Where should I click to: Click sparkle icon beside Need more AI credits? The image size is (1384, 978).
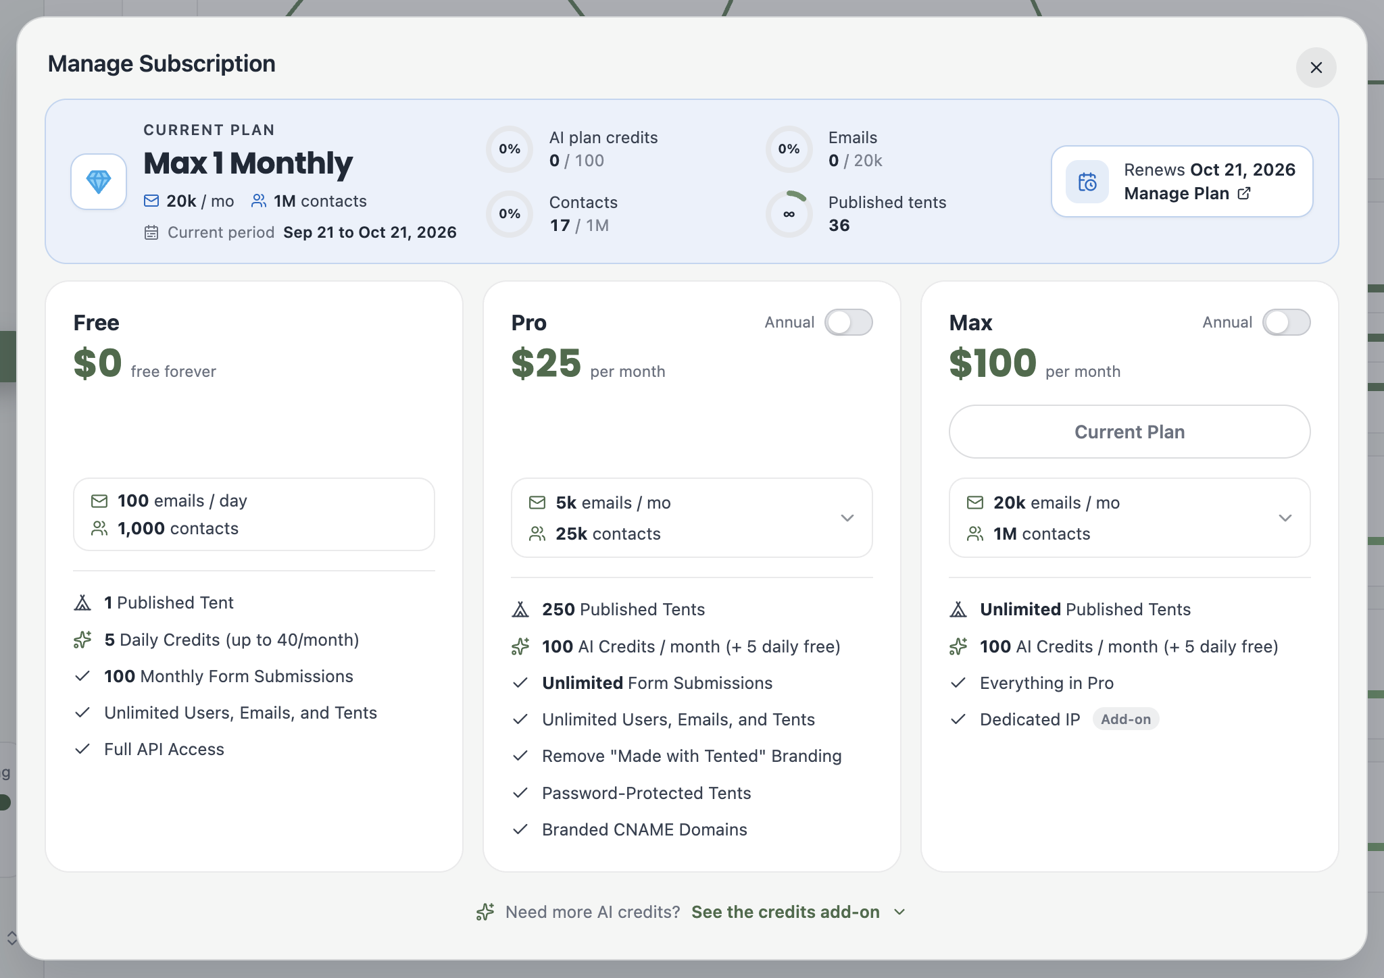[485, 912]
